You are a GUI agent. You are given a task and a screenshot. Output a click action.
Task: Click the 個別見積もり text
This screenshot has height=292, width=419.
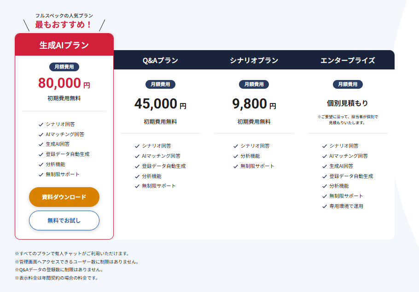coord(347,103)
